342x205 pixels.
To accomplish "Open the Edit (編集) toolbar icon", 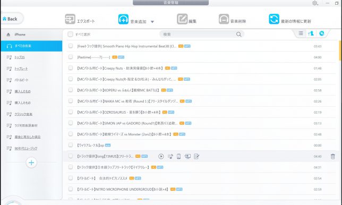I will pyautogui.click(x=182, y=19).
